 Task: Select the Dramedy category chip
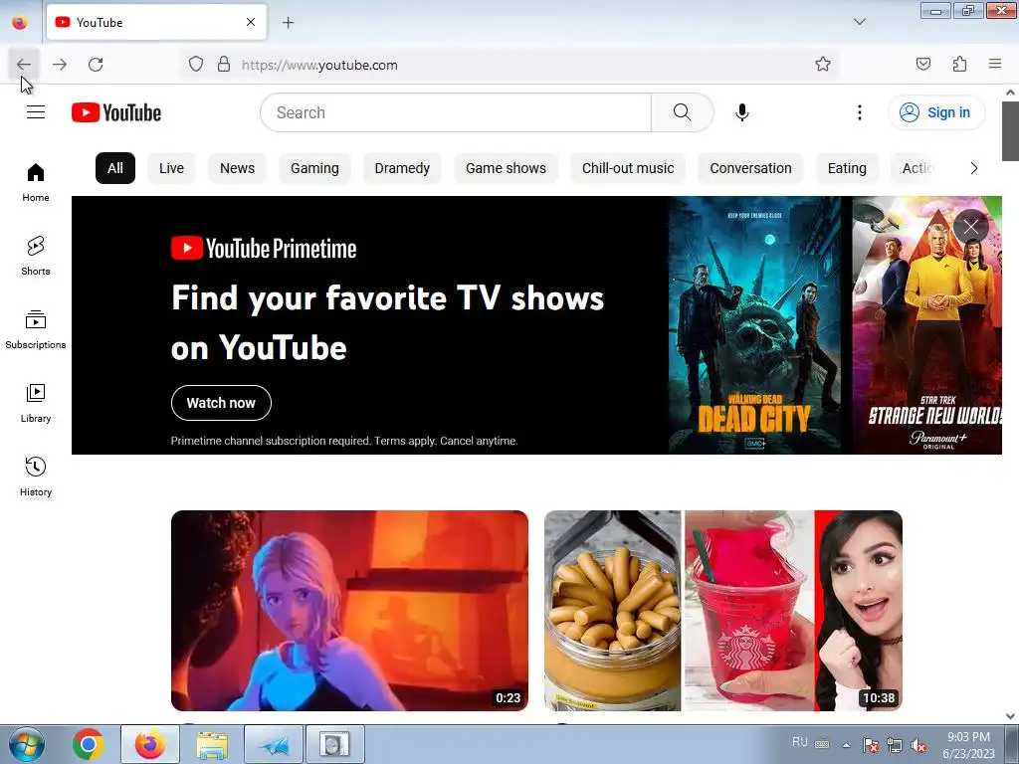click(402, 168)
